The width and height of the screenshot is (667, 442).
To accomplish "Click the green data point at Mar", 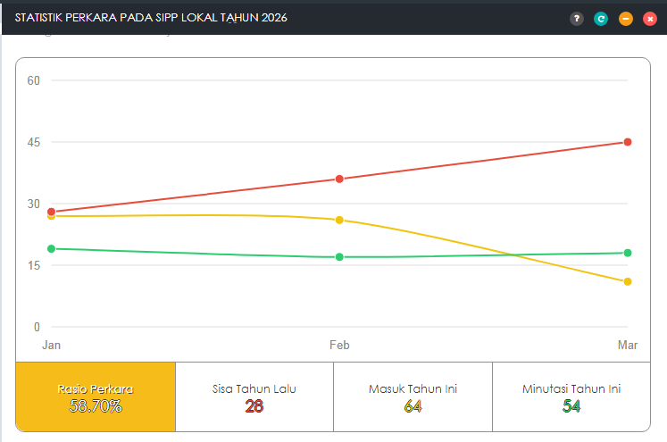I will click(x=628, y=253).
